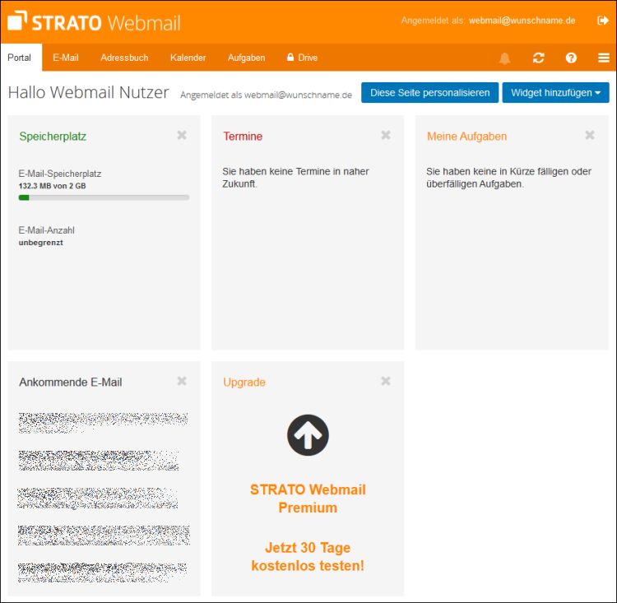The height and width of the screenshot is (603, 617).
Task: Go to the Kalender tab
Action: pos(188,58)
